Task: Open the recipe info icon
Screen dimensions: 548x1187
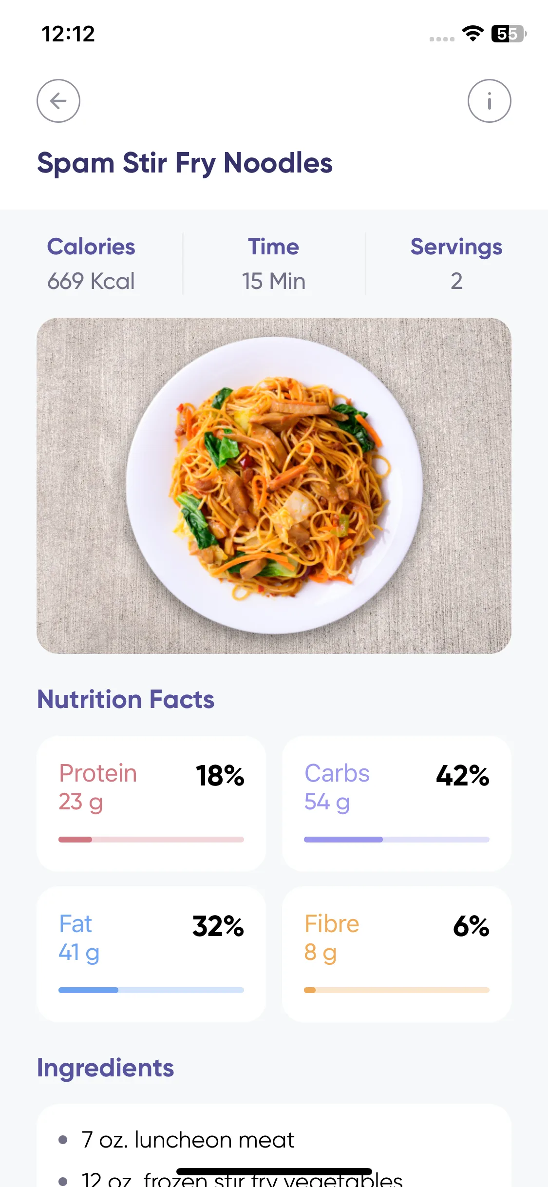Action: click(x=489, y=101)
